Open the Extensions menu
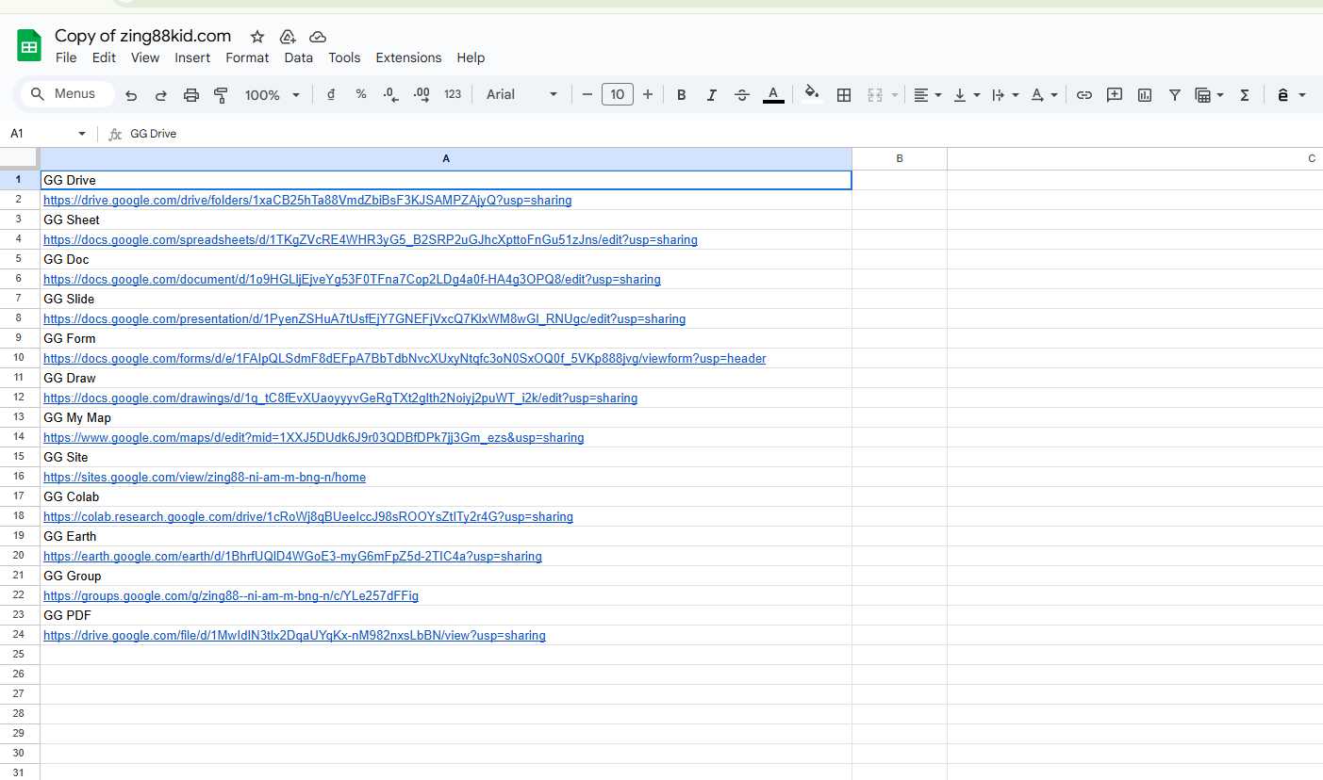Viewport: 1323px width, 780px height. (x=408, y=57)
